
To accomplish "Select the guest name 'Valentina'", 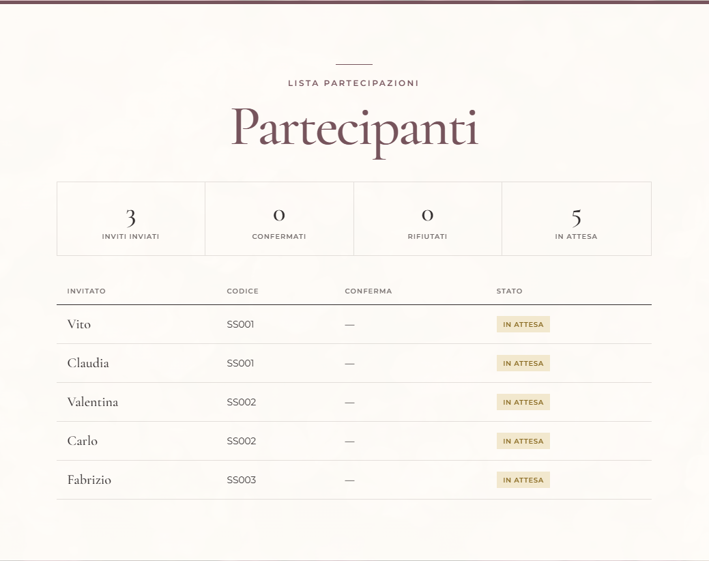I will [x=93, y=403].
